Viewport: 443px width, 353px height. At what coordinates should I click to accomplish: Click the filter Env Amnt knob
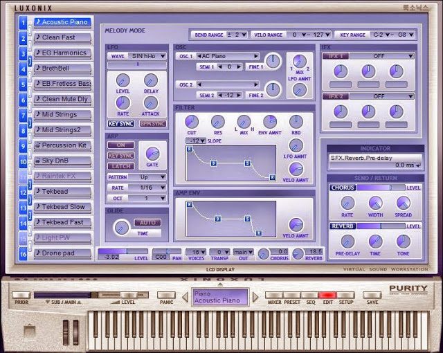[270, 122]
